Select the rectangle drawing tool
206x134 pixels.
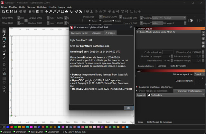[4, 39]
